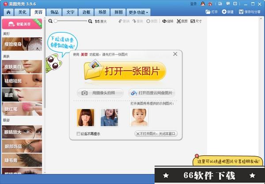
Task: Select the 眼部饰品 tool
Action: tap(22, 146)
